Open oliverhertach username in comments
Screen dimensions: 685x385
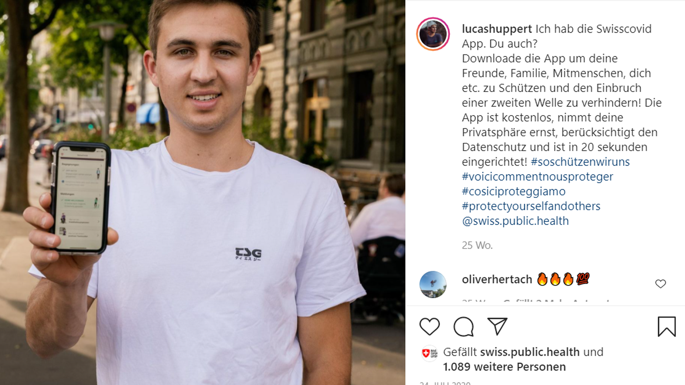pos(497,279)
